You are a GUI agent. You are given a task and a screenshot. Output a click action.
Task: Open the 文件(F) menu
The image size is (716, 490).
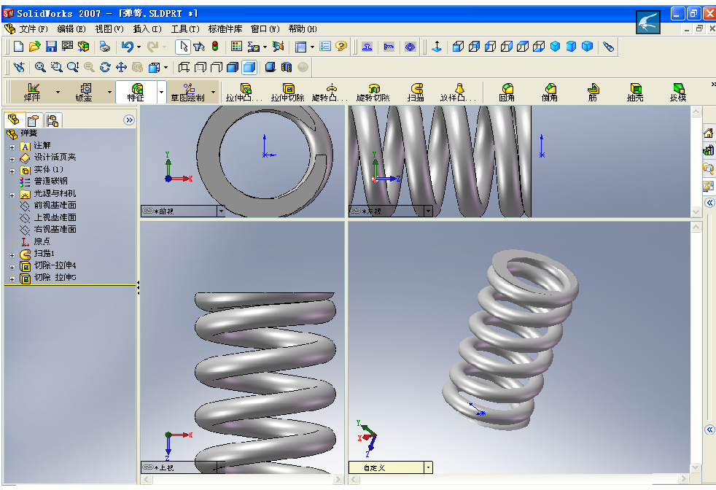coord(34,29)
